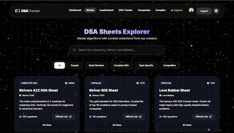Click the DSA Sheets Explorer heading
This screenshot has width=234, height=133.
tap(117, 32)
